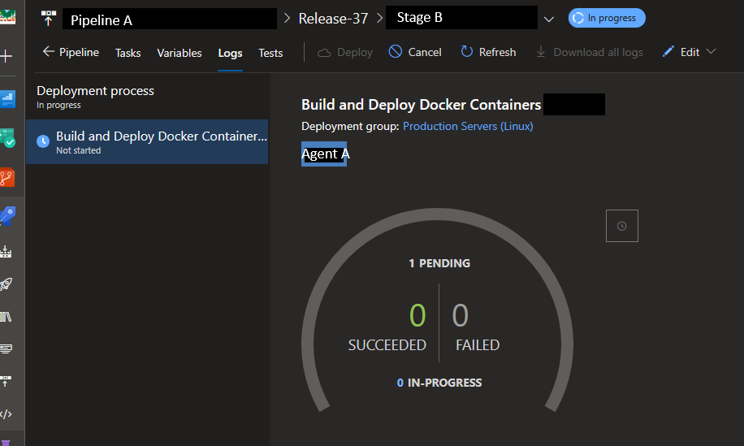Open the Overview section in the sidebar
The image size is (744, 446).
(7, 99)
